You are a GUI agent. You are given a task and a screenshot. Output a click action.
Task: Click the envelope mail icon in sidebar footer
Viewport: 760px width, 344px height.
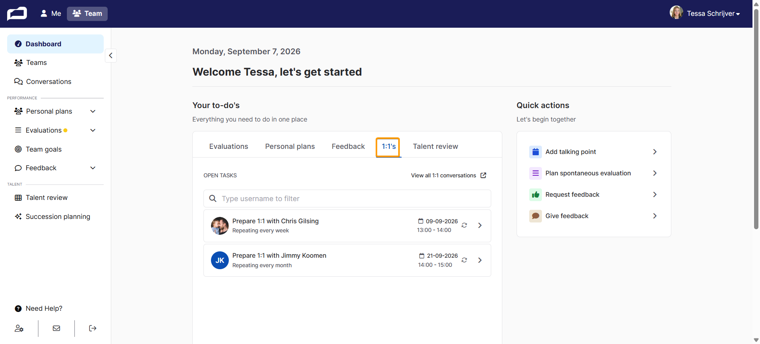click(57, 328)
